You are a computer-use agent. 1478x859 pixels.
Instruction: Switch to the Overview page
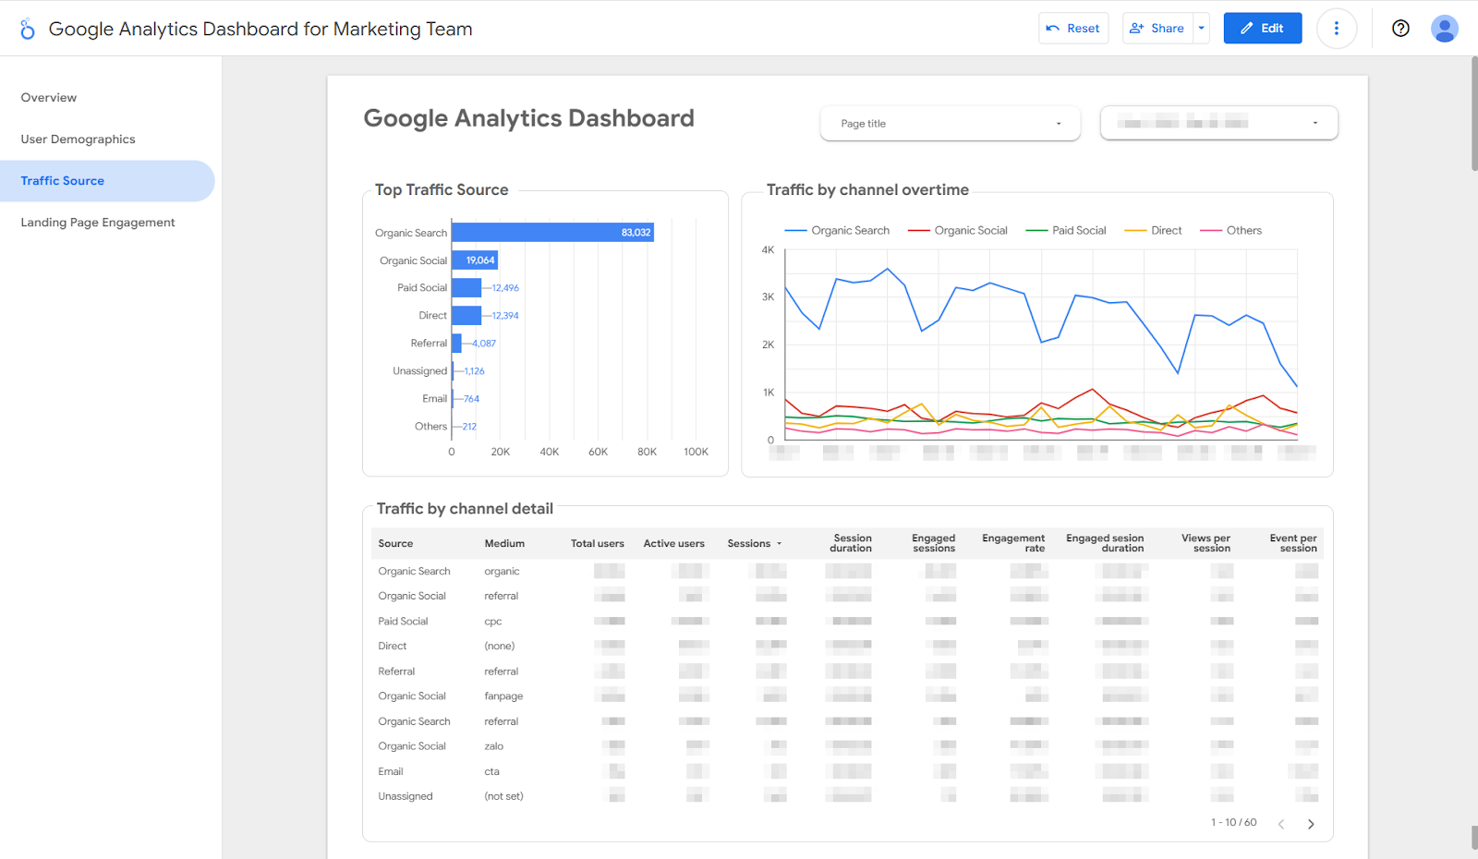point(49,97)
